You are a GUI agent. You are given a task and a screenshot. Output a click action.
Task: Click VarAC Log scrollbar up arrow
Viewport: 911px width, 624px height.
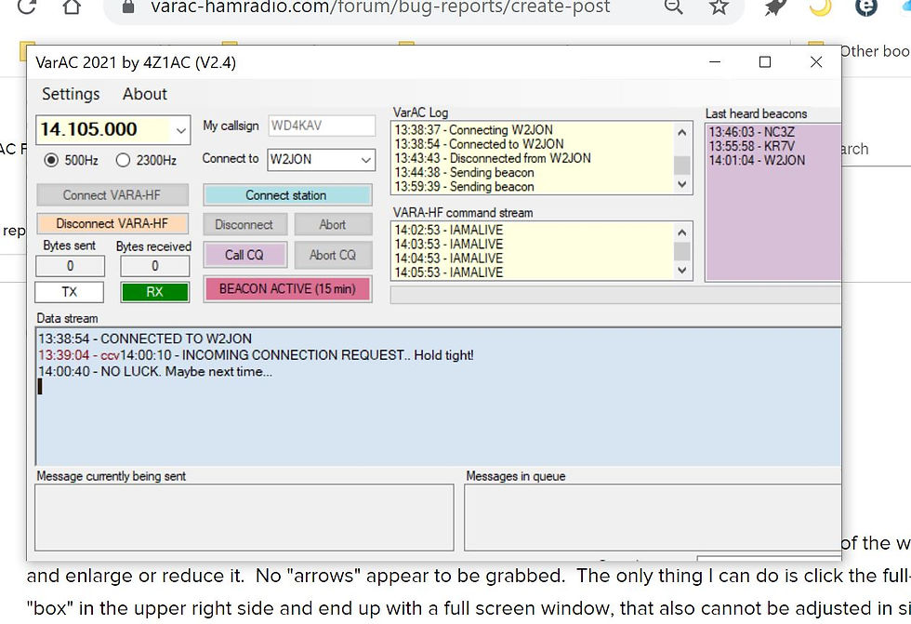tap(682, 132)
